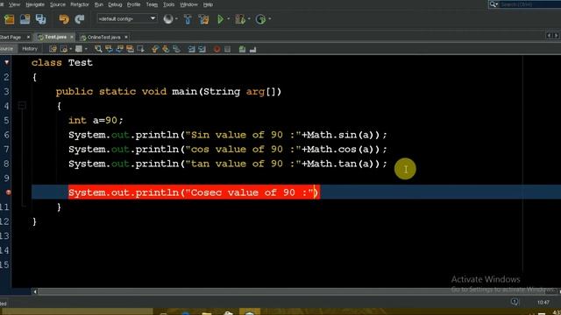Viewport: 561px width, 315px height.
Task: Click the Build Project hammer icon
Action: click(188, 19)
